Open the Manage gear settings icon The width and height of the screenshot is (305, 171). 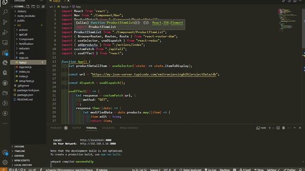5,162
